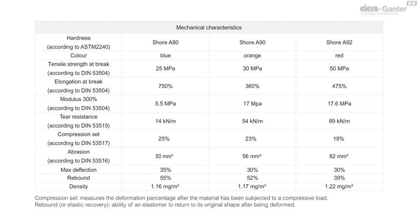
Task: Click the red colour cell
Action: pyautogui.click(x=339, y=56)
